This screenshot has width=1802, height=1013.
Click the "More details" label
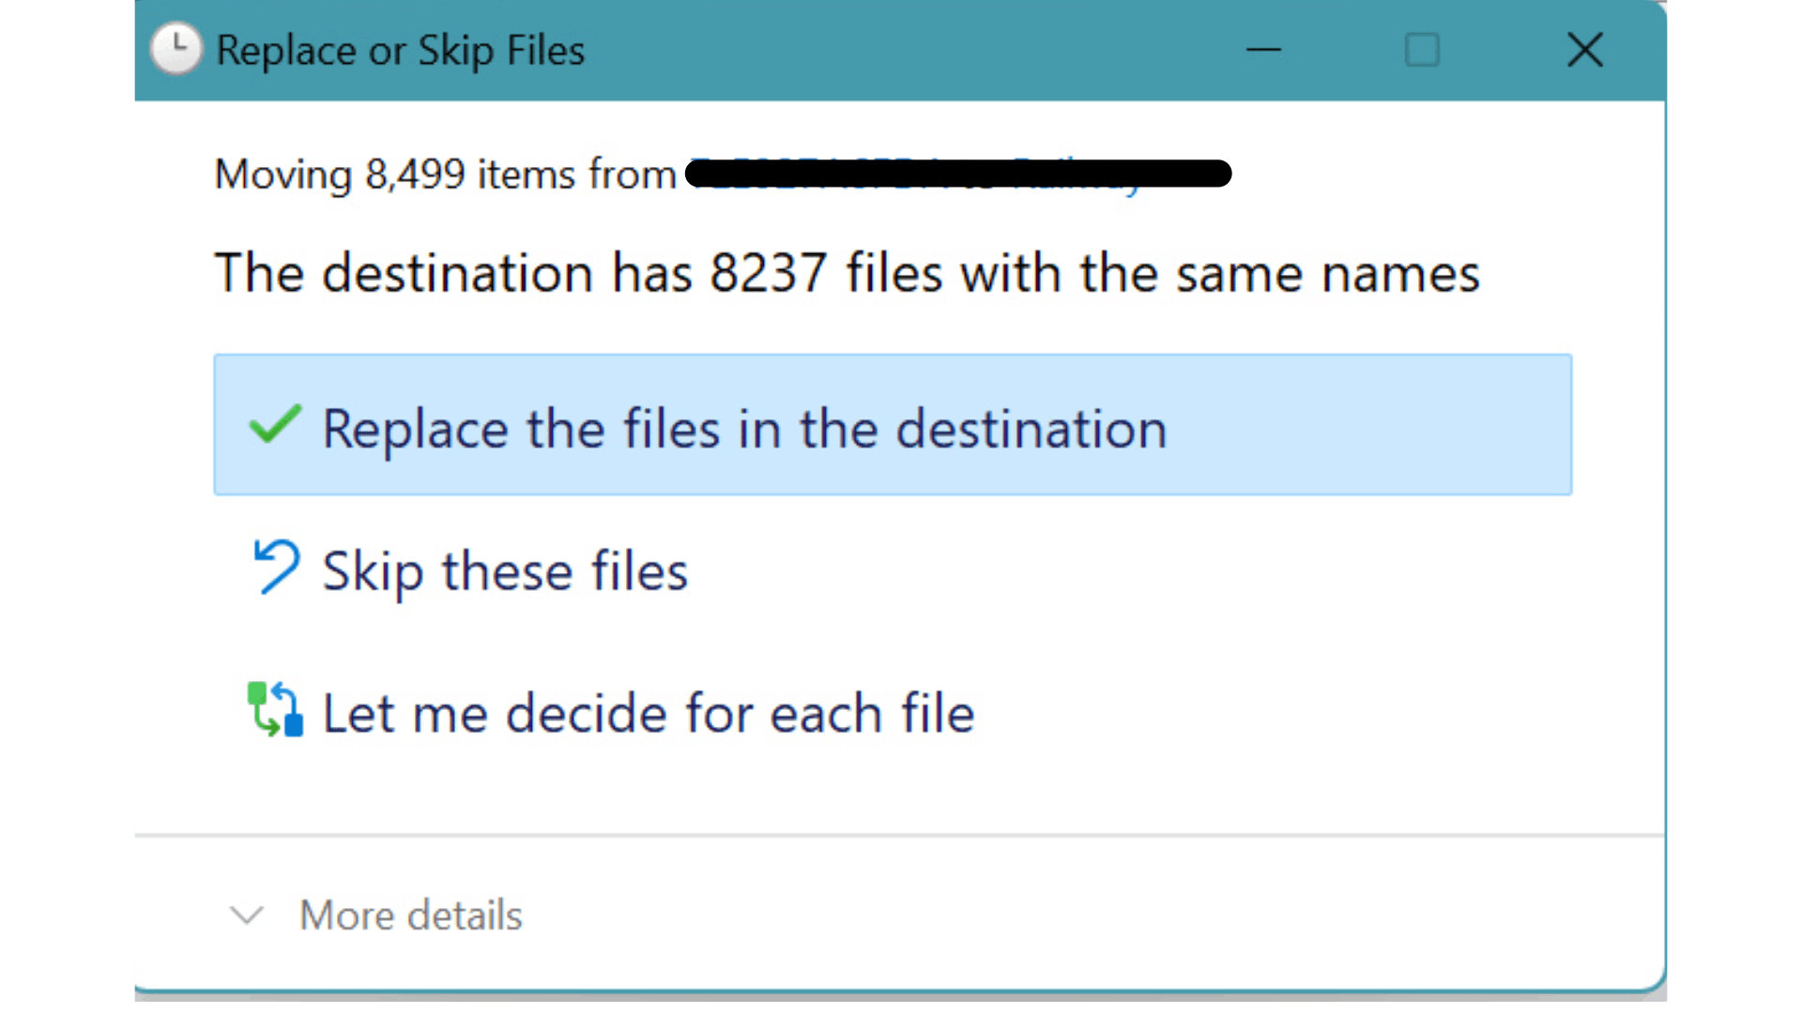pos(410,915)
